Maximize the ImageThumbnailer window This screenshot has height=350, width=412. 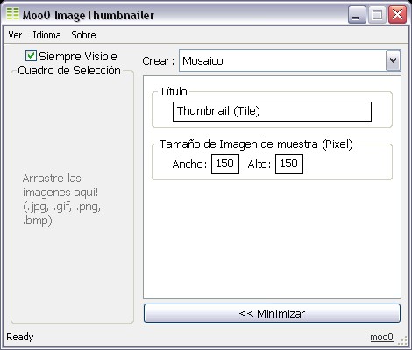(377, 15)
